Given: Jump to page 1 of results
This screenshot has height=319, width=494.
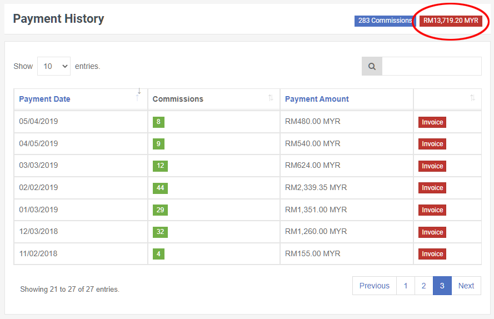Looking at the screenshot, I should tap(406, 286).
